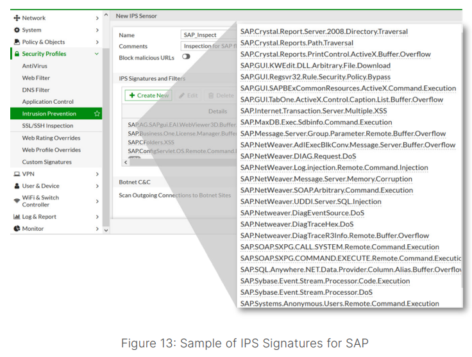The image size is (472, 357).
Task: Click SAP.NetWeaver.DIAG.Request.DoS signature
Action: pyautogui.click(x=298, y=156)
